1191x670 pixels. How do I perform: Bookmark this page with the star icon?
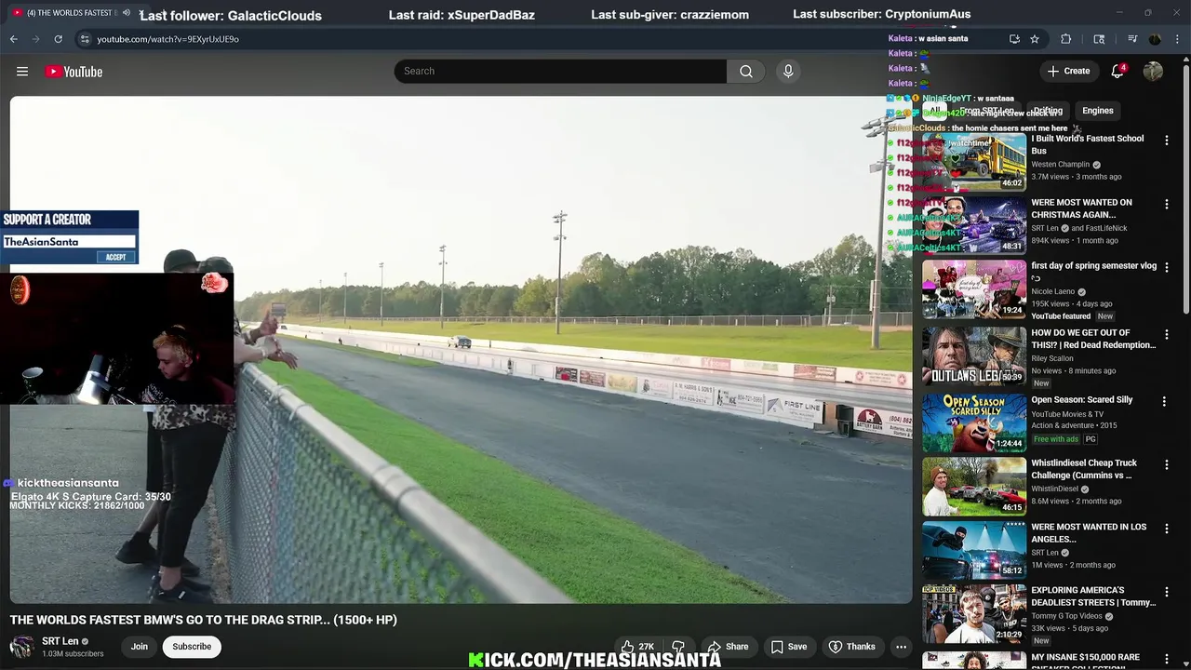click(1034, 39)
